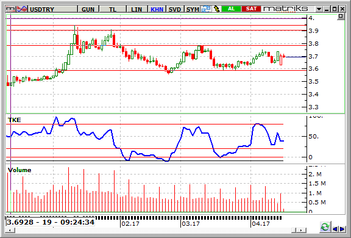The width and height of the screenshot is (351, 238).
Task: Click the TL currency button
Action: pyautogui.click(x=113, y=9)
